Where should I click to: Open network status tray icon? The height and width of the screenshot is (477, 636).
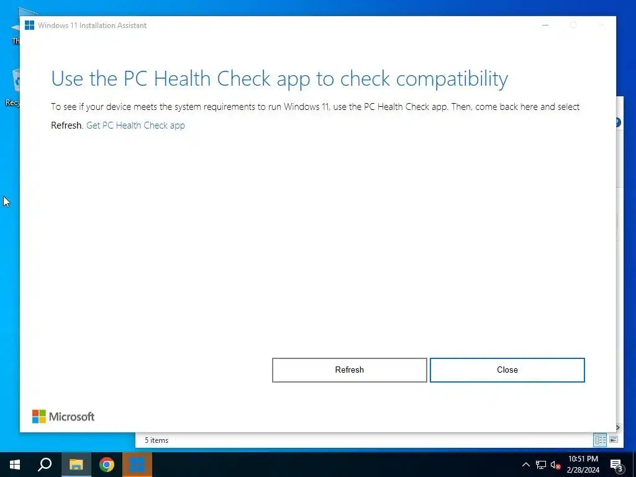pos(541,465)
